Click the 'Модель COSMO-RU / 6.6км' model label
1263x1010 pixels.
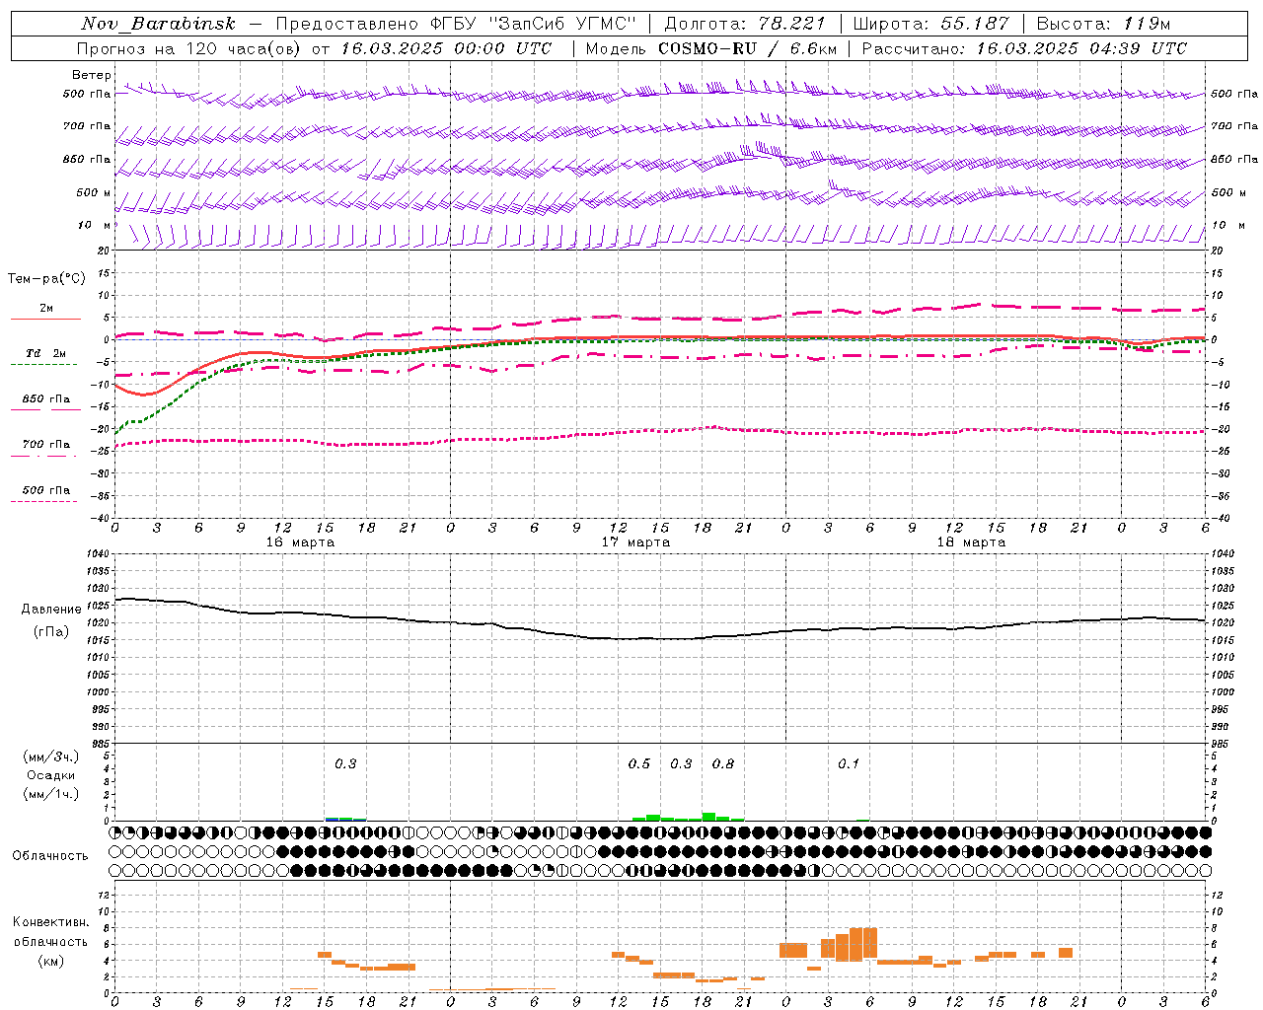tap(710, 48)
